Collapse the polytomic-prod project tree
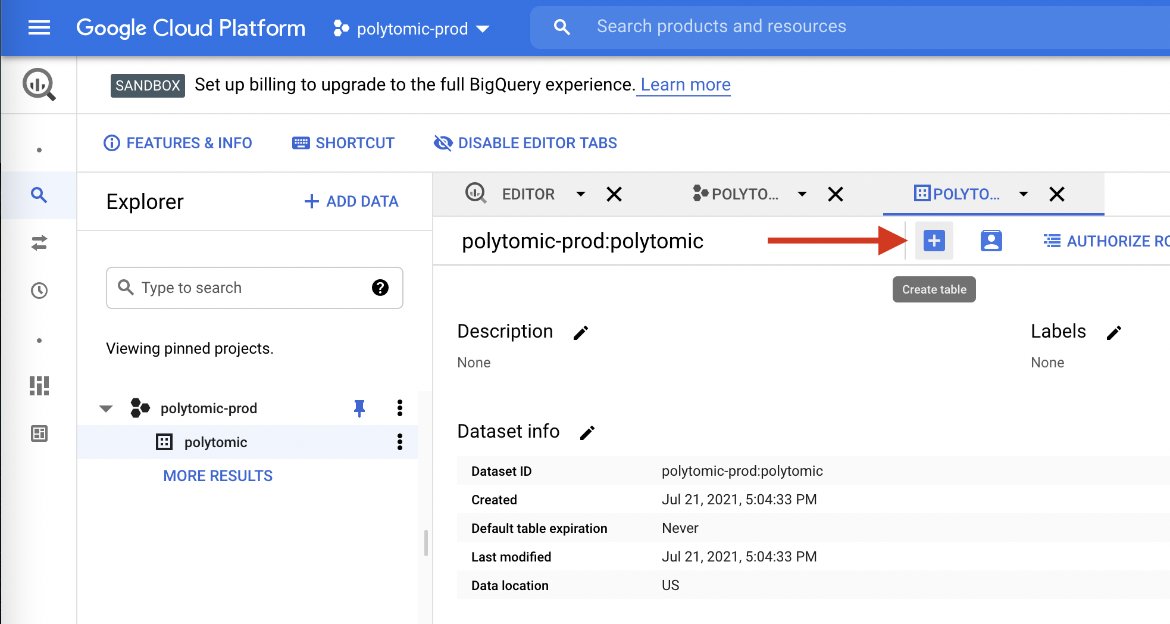Image resolution: width=1170 pixels, height=624 pixels. [106, 408]
